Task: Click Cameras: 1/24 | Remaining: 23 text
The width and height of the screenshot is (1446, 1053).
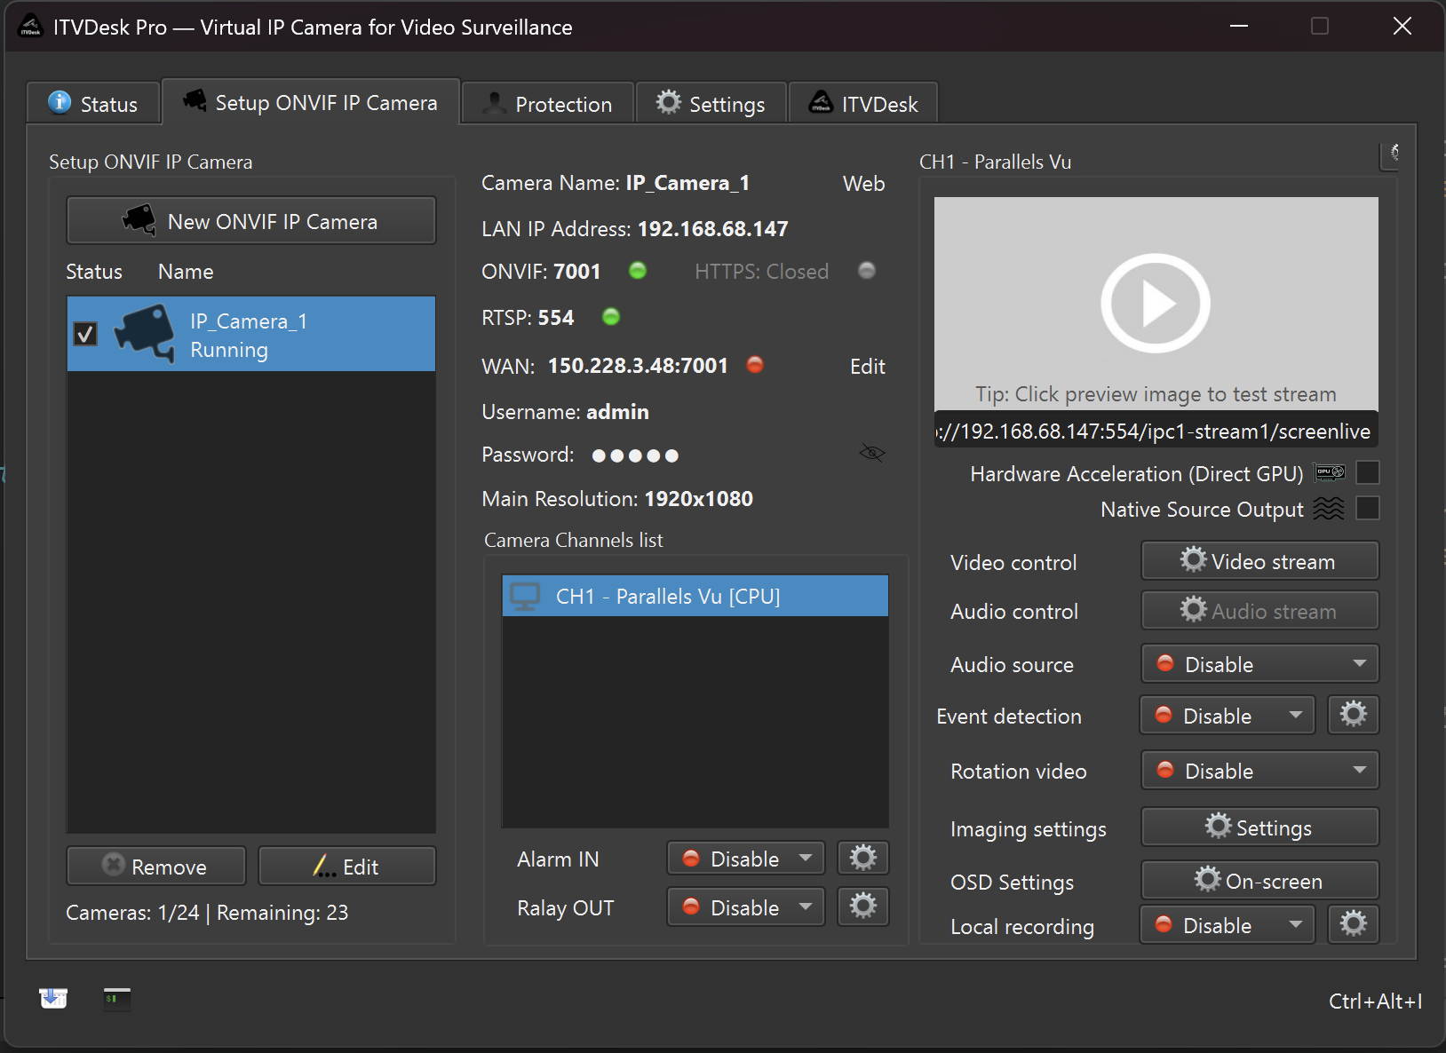Action: point(207,913)
